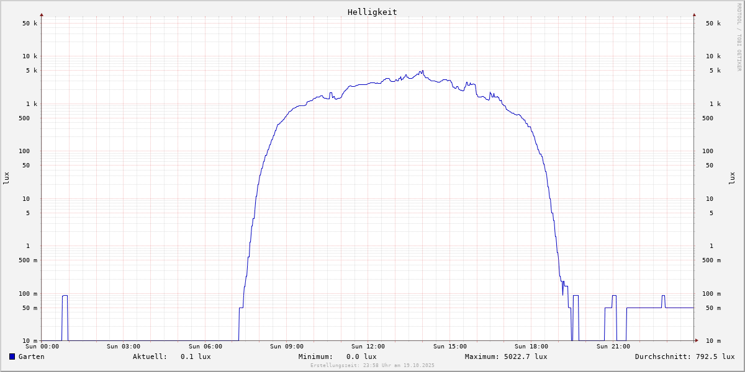Screen dimensions: 745x372
Task: Click the Garten legend label
Action: tap(31, 356)
